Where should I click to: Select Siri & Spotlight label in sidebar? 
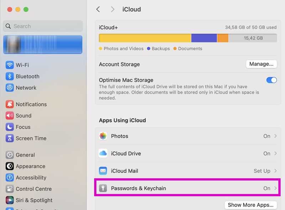tap(34, 200)
